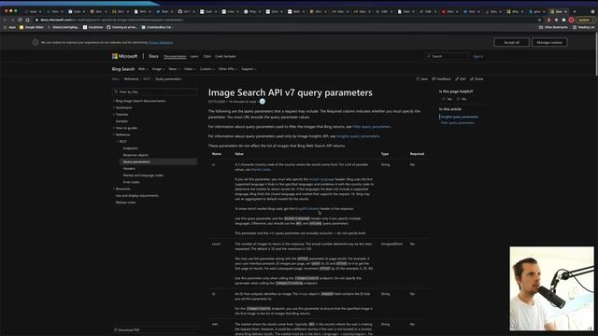Image resolution: width=598 pixels, height=336 pixels.
Task: Select the Documentation tab in Docs header
Action: (175, 56)
